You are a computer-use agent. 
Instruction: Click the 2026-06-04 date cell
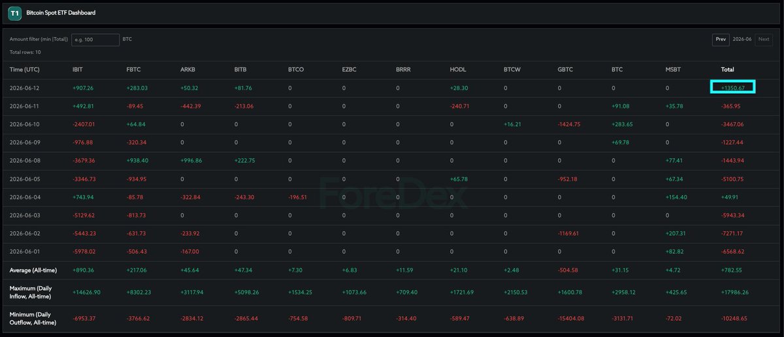point(24,197)
